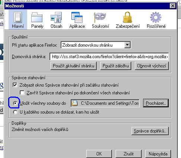The height and width of the screenshot is (158, 181).
Task: Click the download folder icon in the path field
Action: (75, 103)
